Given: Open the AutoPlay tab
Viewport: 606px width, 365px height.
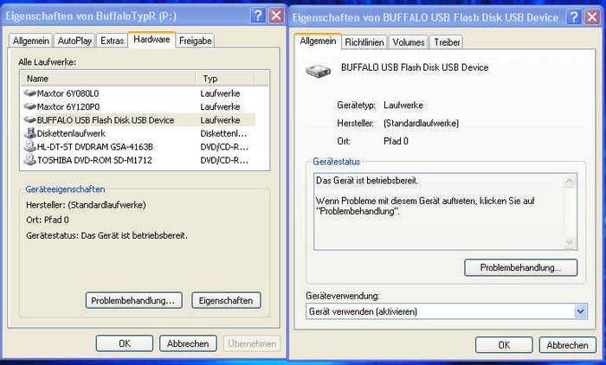Looking at the screenshot, I should click(x=74, y=41).
